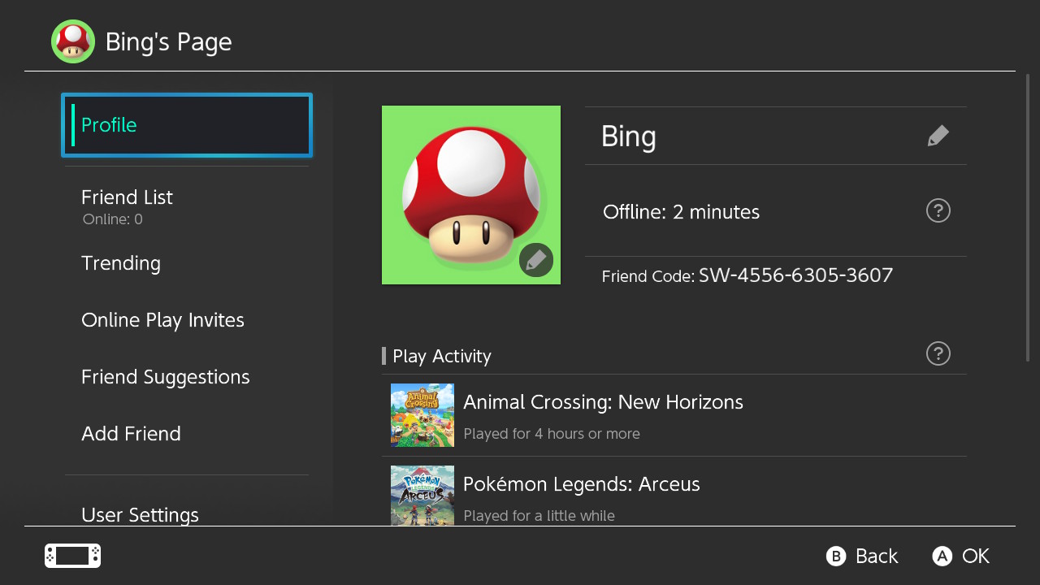The height and width of the screenshot is (585, 1040).
Task: Click the 'Online: 0' label
Action: point(113,219)
